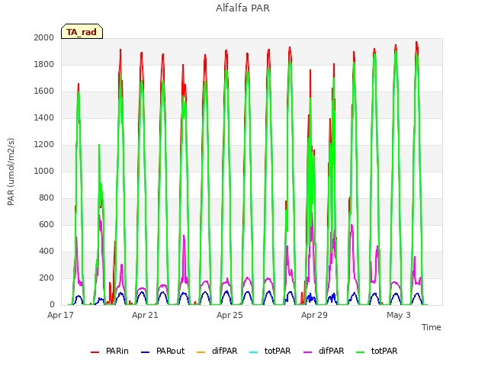The width and height of the screenshot is (488, 366).
Task: Click the Apr 25 tick label
Action: [x=230, y=315]
